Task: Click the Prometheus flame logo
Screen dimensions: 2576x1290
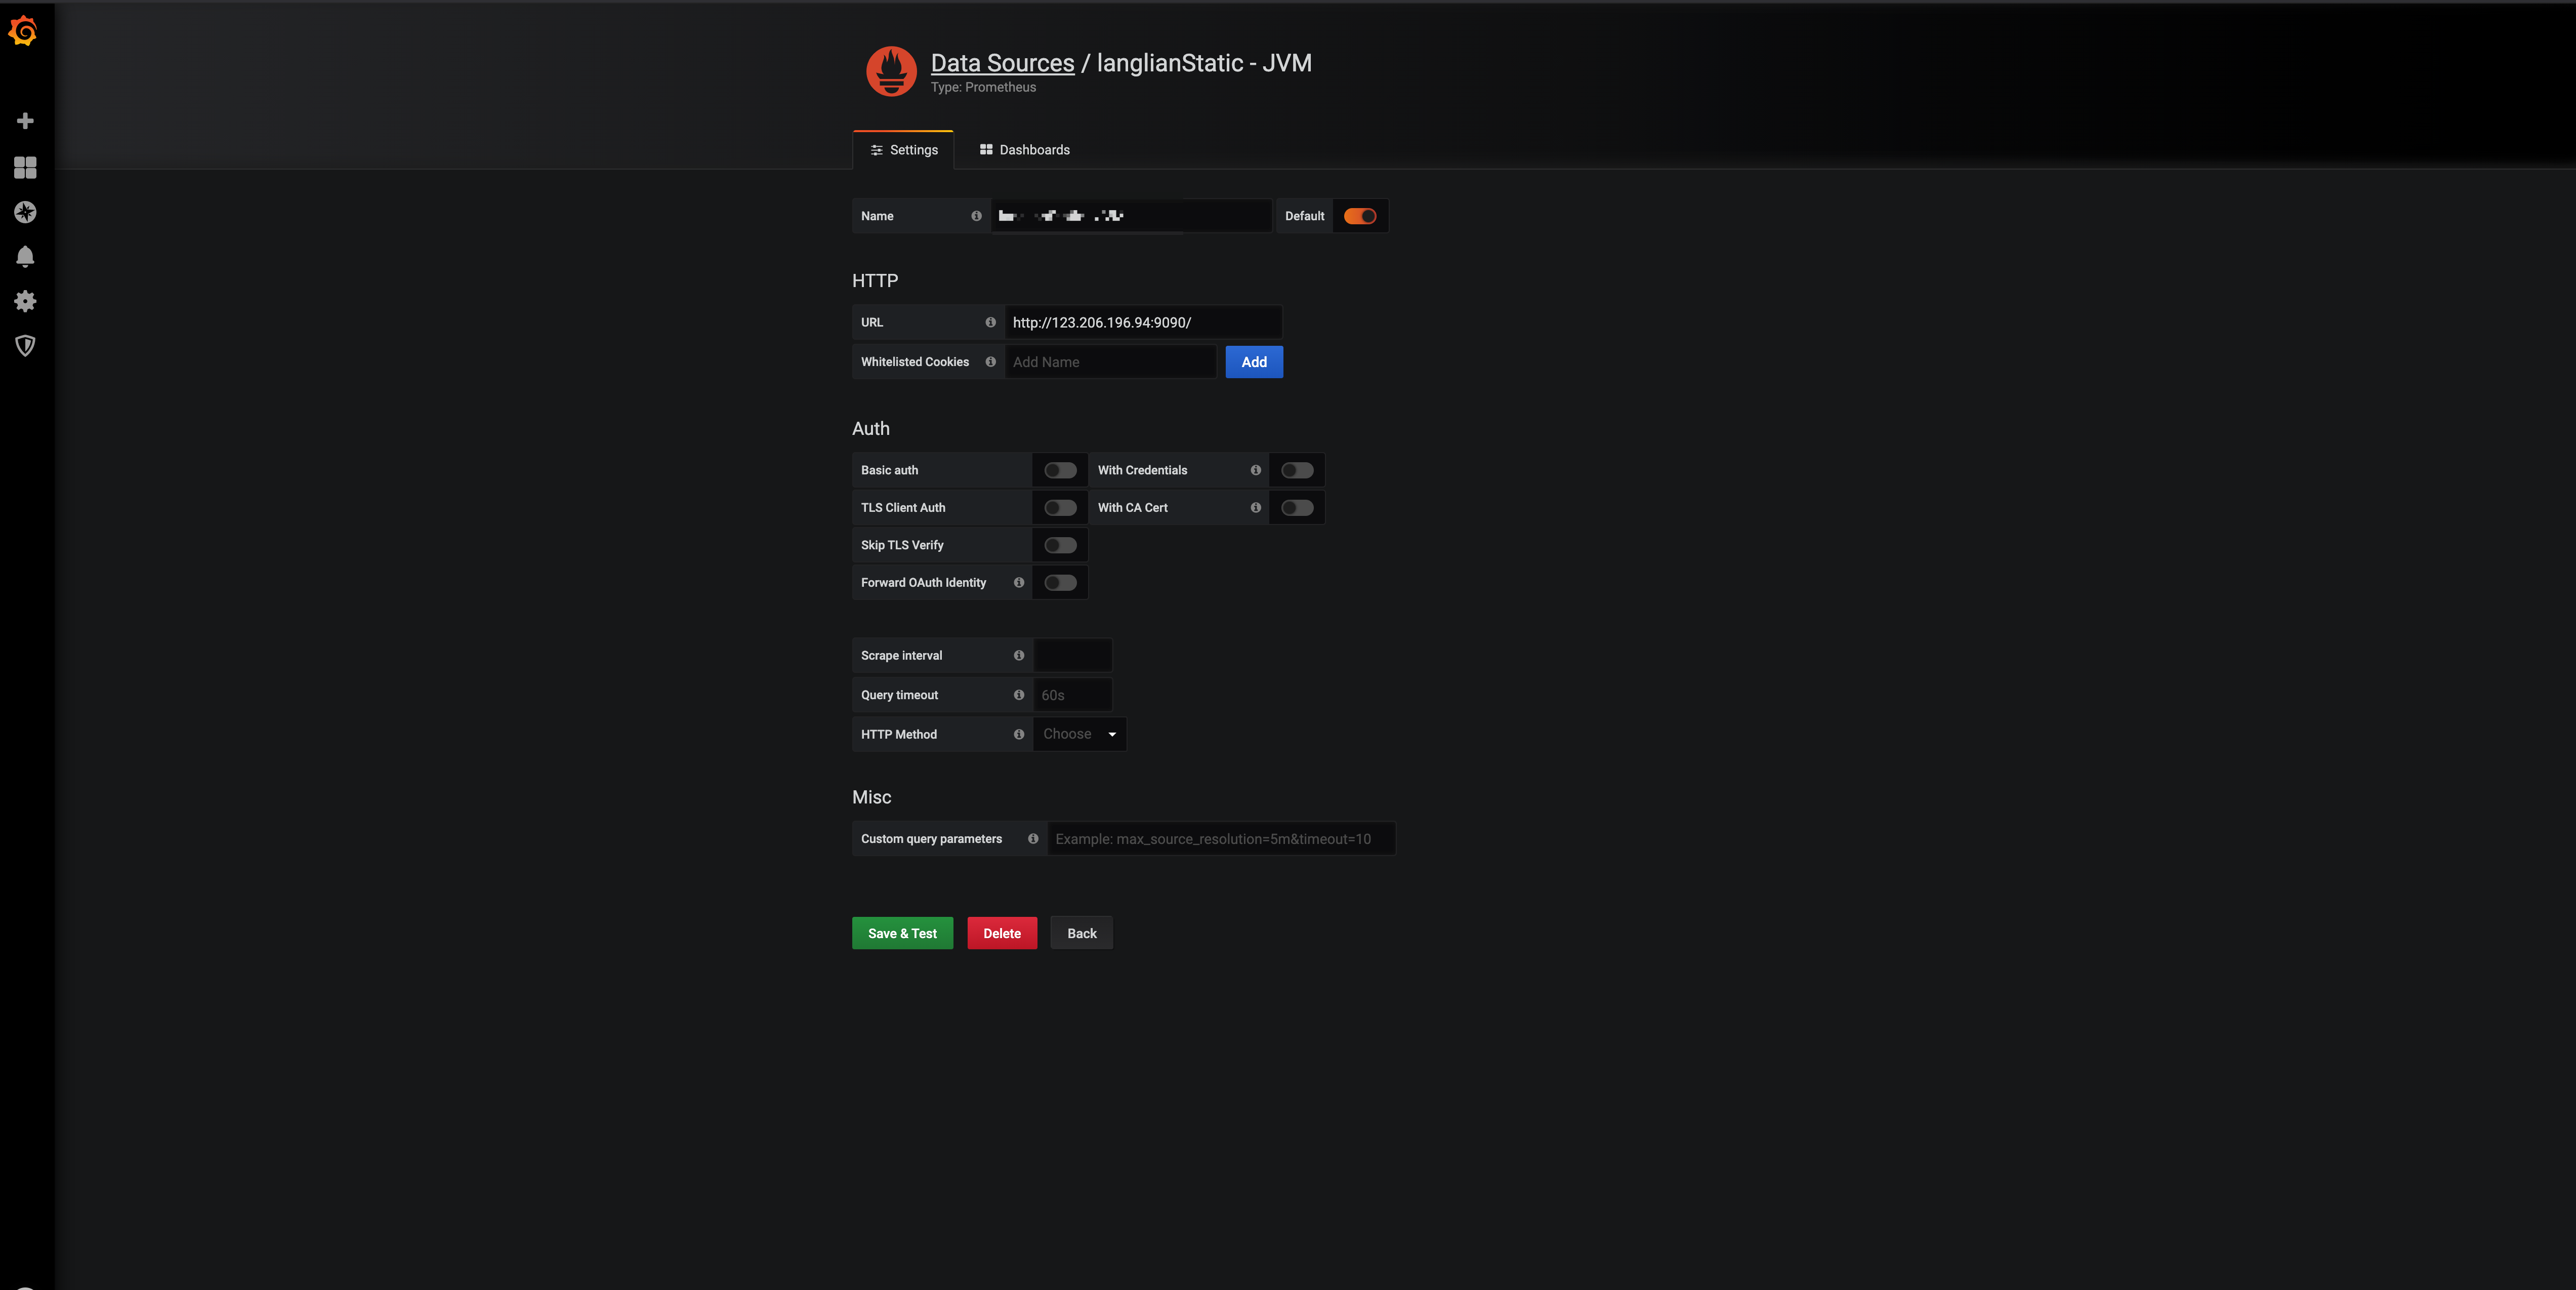Action: 891,71
